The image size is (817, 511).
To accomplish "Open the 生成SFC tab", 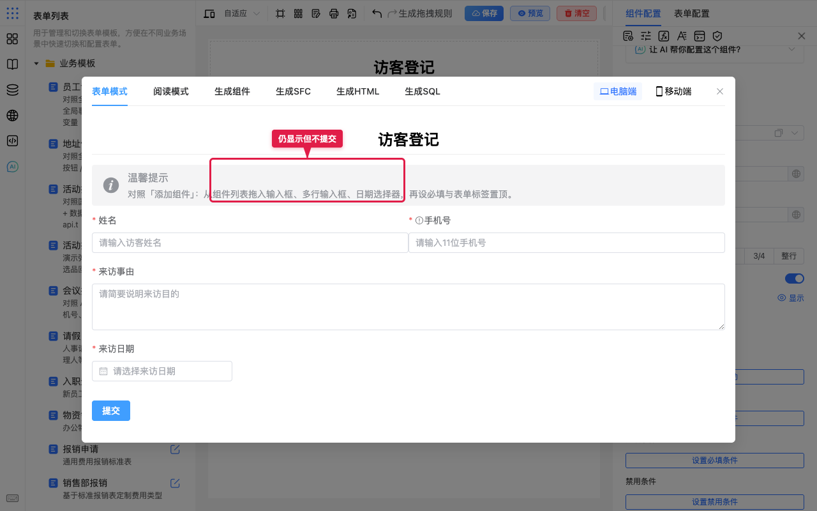I will (x=293, y=91).
